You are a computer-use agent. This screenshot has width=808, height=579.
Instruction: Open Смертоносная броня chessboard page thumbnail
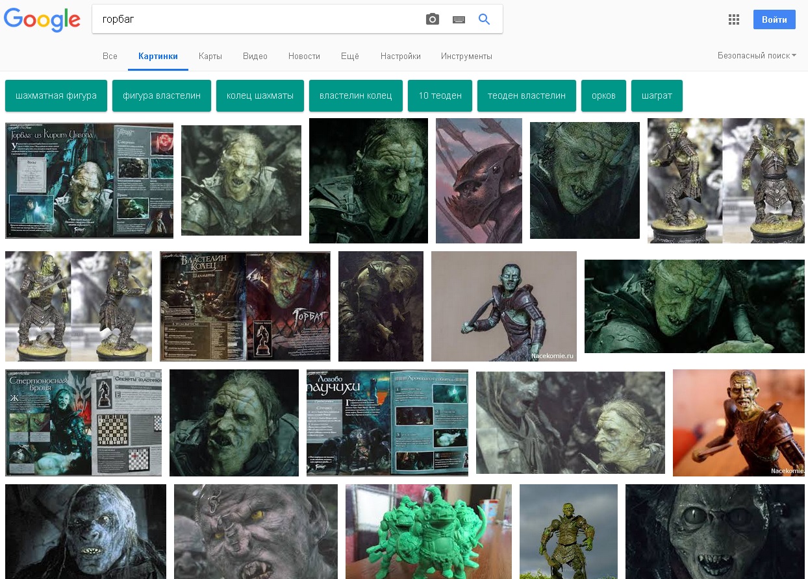(83, 423)
